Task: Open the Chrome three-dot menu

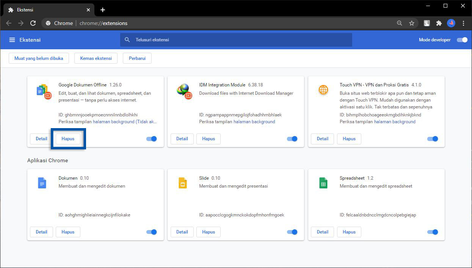Action: tap(464, 23)
